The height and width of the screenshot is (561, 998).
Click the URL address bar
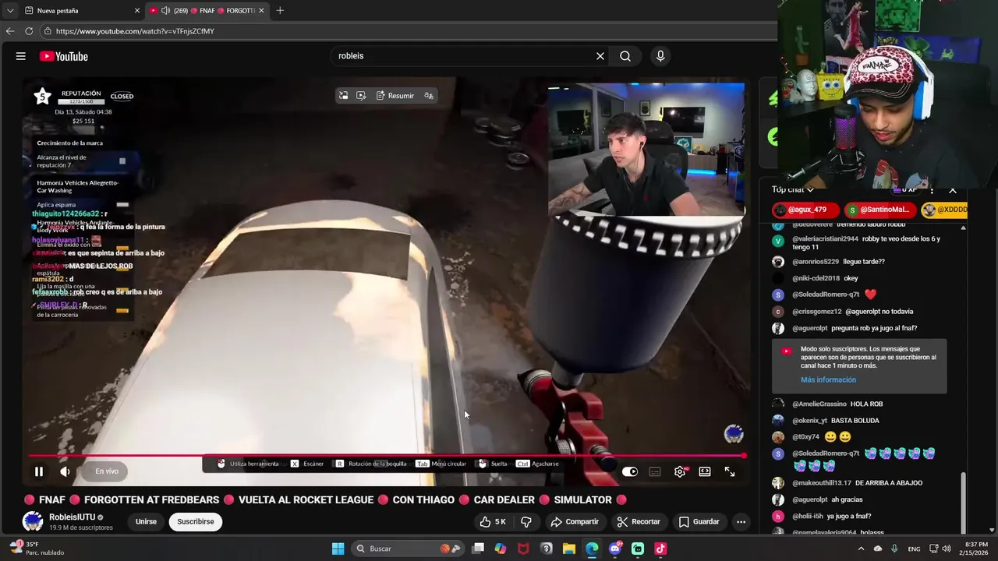pos(409,31)
